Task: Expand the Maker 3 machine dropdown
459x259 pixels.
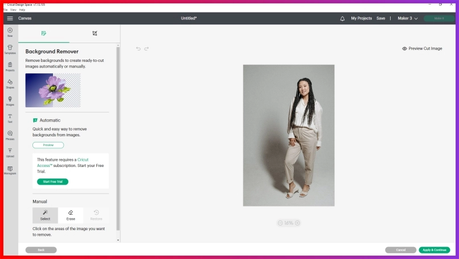Action: click(x=408, y=18)
